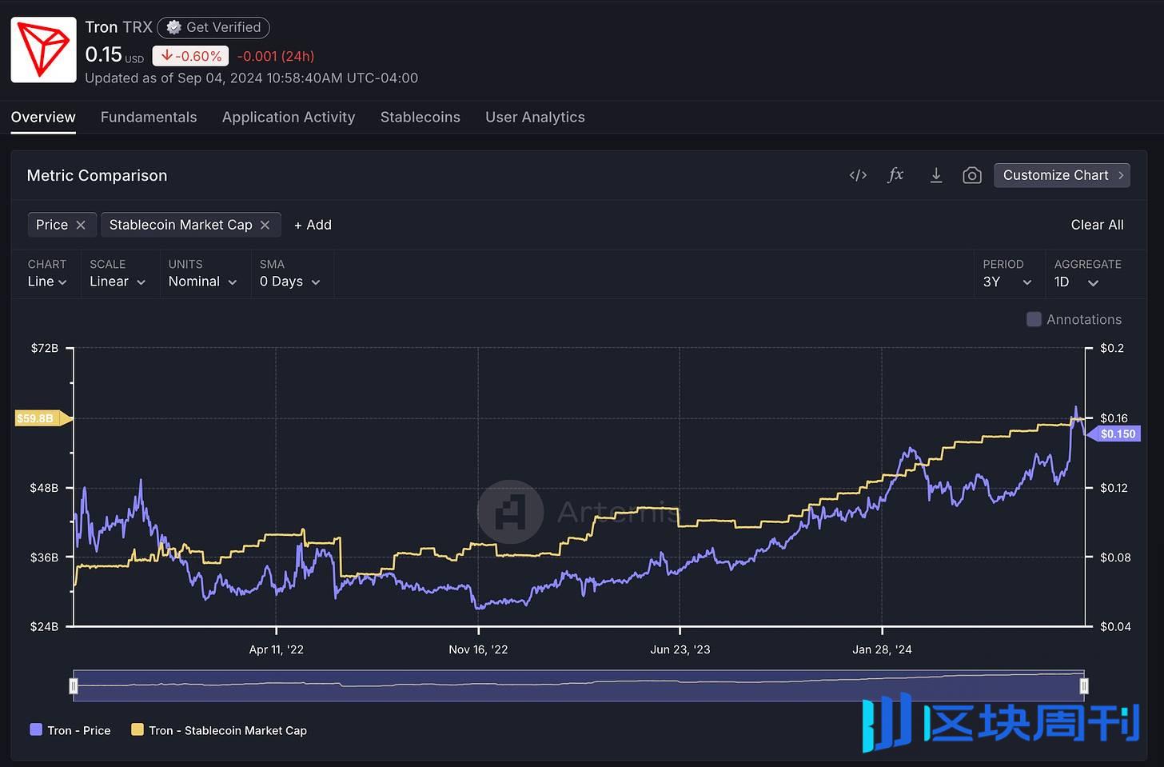Toggle Tron - Price legend series
This screenshot has height=767, width=1164.
click(70, 730)
